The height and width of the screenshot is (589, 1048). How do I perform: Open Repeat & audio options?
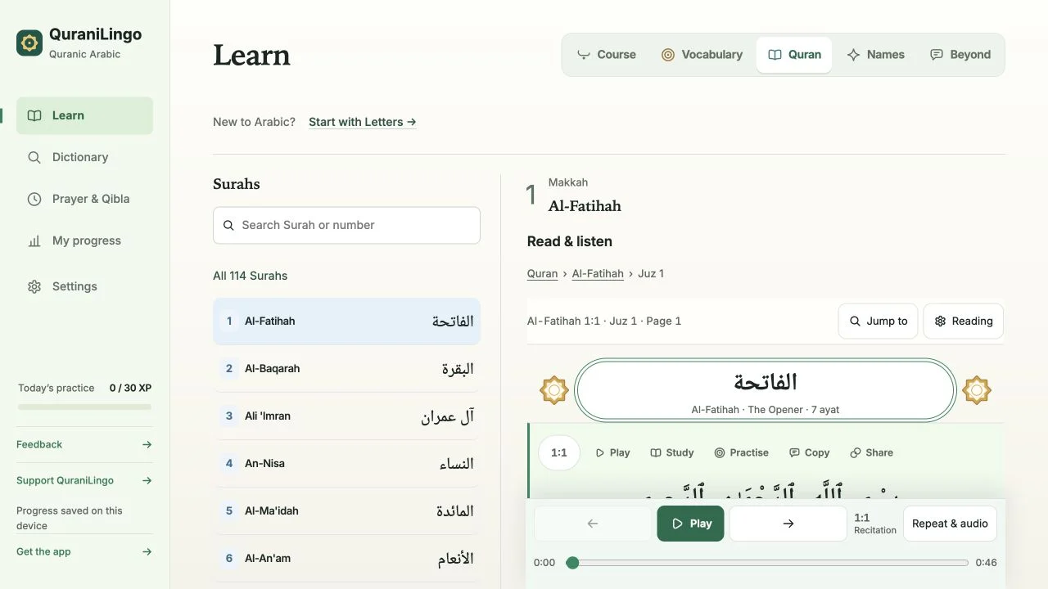(950, 524)
